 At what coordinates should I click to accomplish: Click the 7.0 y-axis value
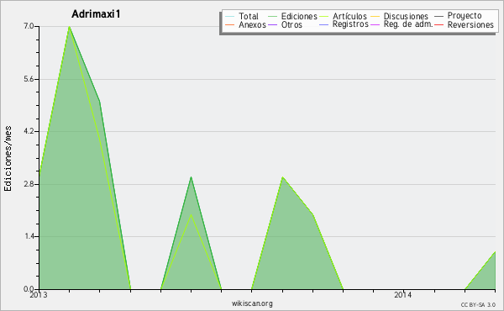click(29, 26)
